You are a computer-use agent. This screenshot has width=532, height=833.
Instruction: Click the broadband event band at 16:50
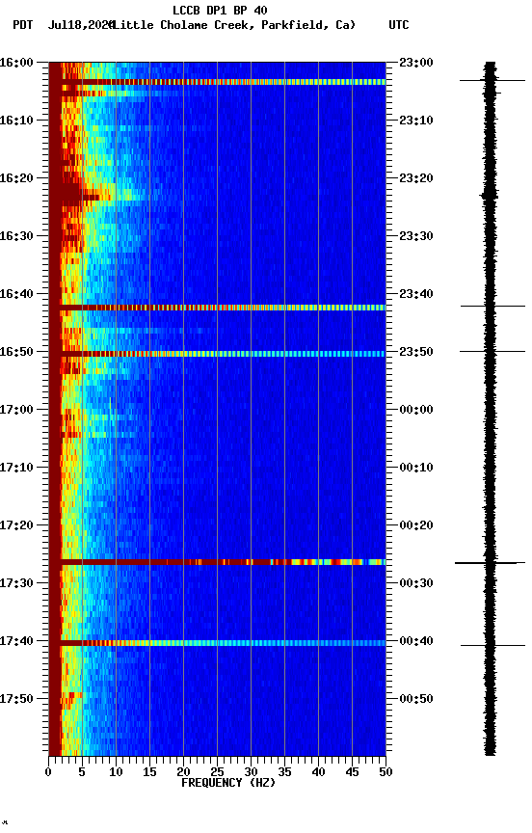point(217,354)
